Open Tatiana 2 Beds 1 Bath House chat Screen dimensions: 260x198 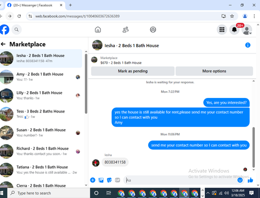click(41, 169)
